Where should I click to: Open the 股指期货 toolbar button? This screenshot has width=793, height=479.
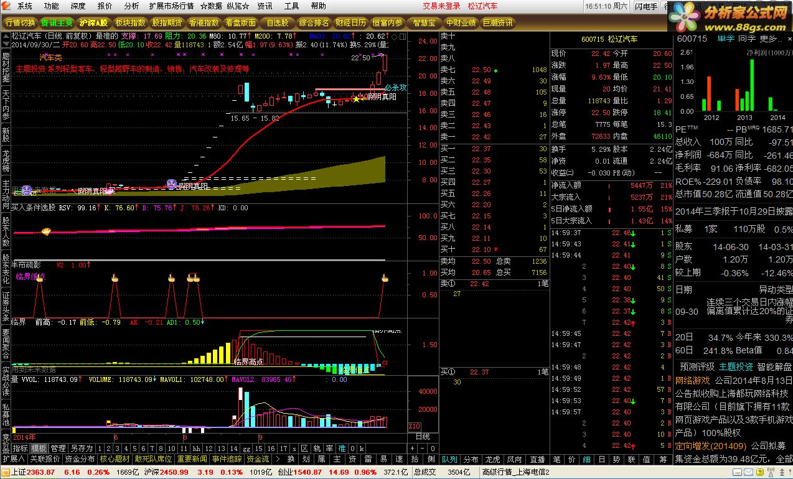click(167, 23)
